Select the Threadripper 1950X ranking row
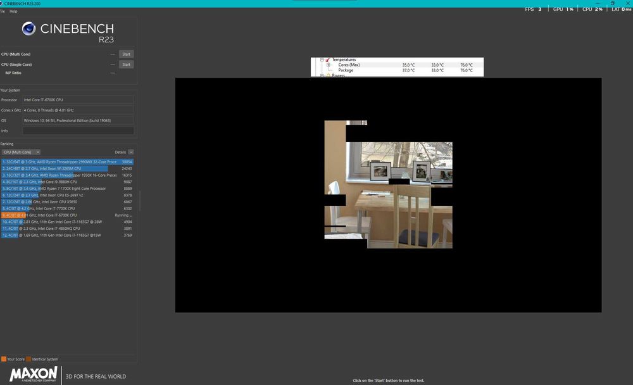Screen dimensions: 633x385 tap(67, 175)
